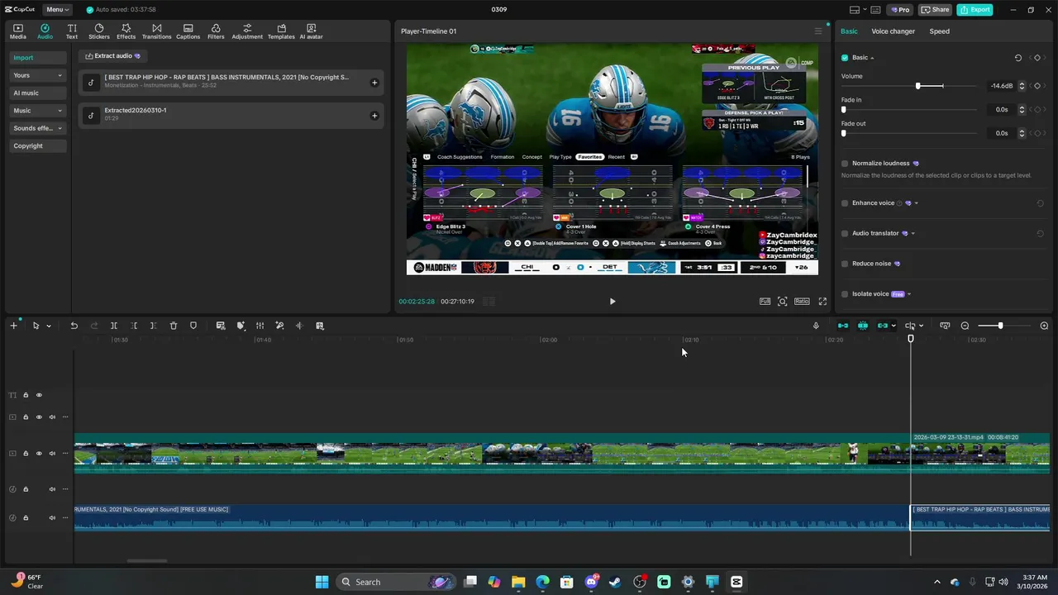Open the Captions panel

coord(188,31)
